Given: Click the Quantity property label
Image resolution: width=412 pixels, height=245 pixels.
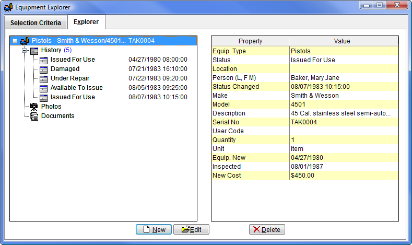Looking at the screenshot, I should [x=224, y=140].
